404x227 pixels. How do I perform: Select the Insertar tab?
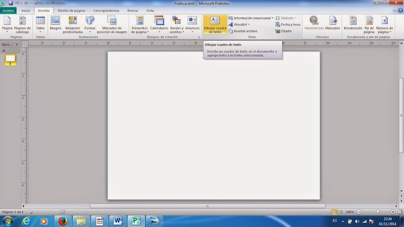44,11
